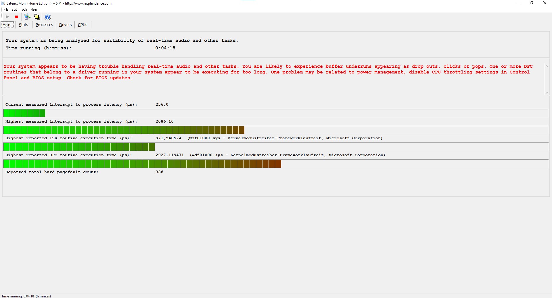Open the File menu
This screenshot has height=298, width=552.
[x=6, y=9]
